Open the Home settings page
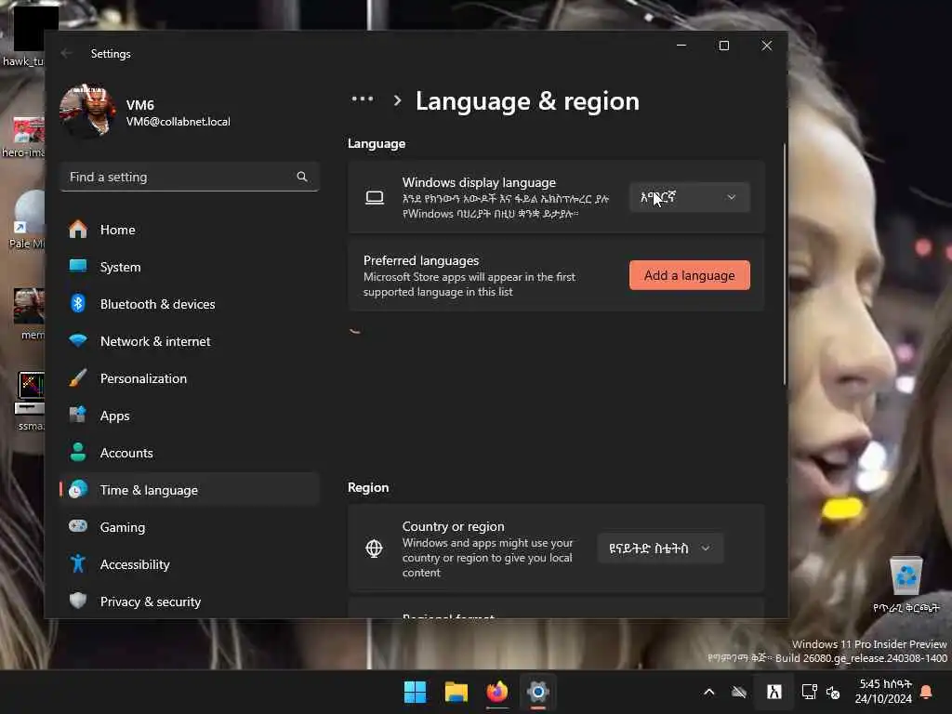The image size is (952, 714). pos(190,230)
